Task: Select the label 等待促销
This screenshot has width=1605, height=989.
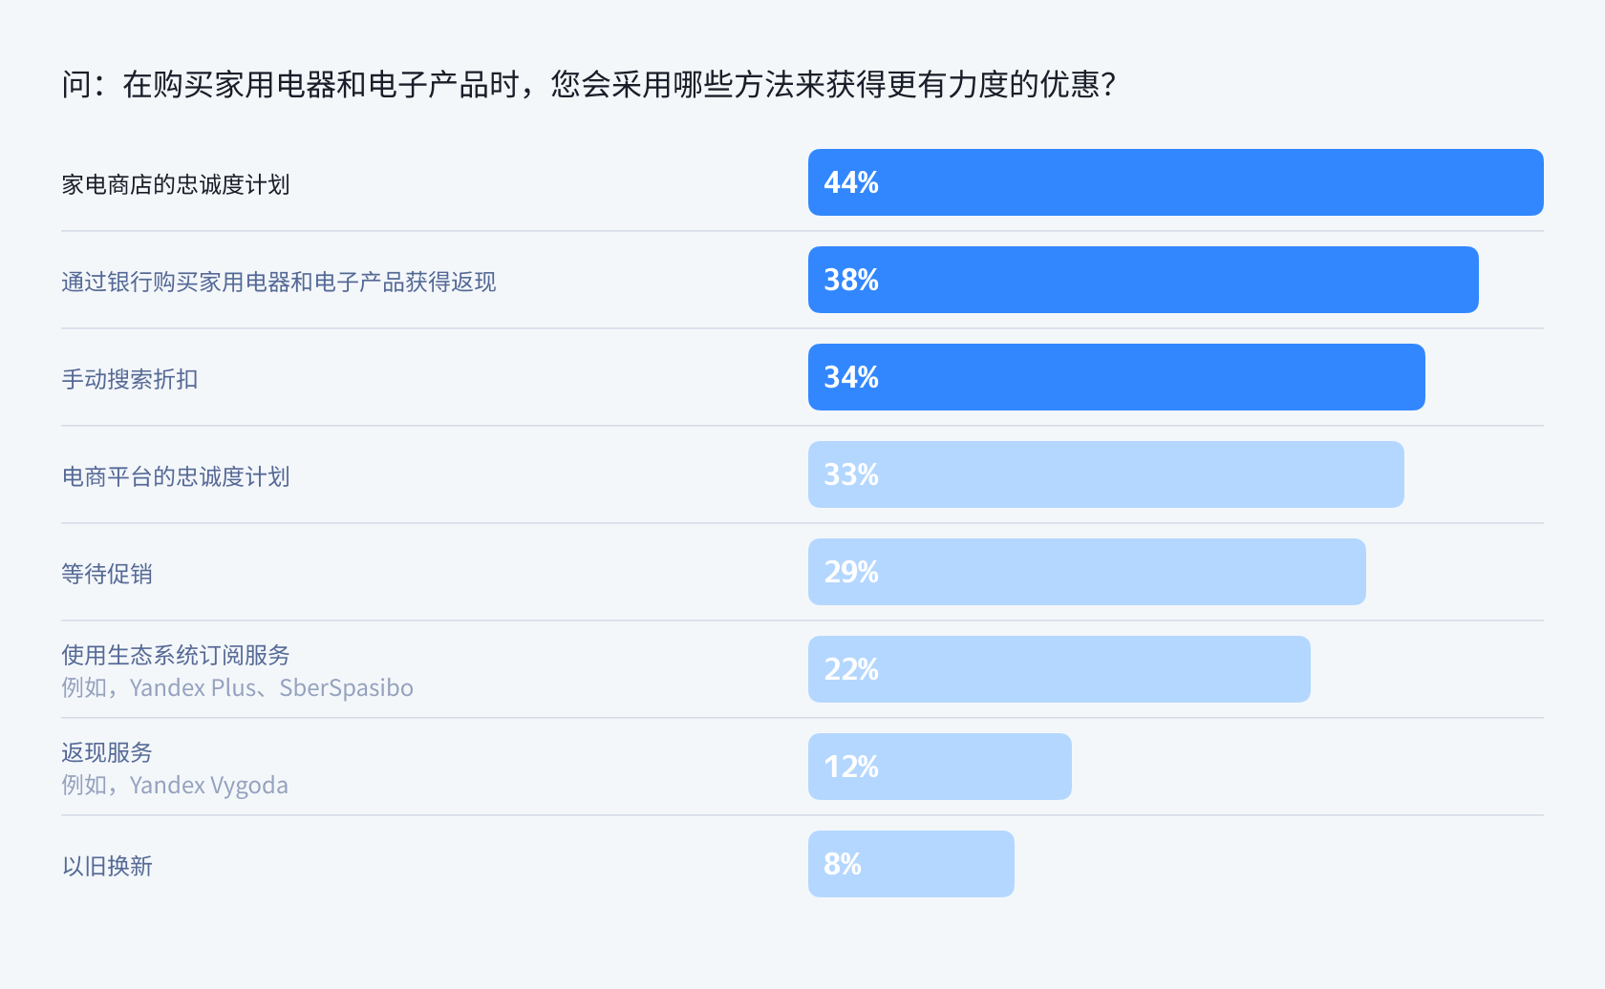Action: coord(107,574)
